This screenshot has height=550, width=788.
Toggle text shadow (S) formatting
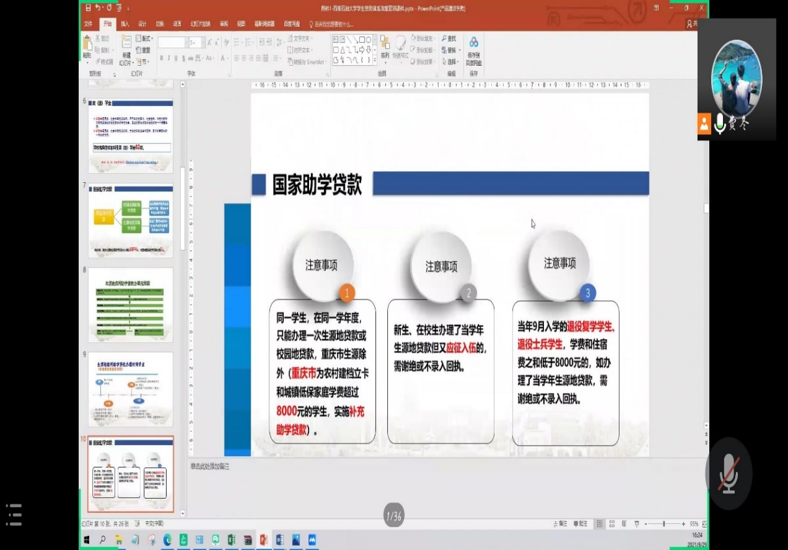pyautogui.click(x=184, y=59)
